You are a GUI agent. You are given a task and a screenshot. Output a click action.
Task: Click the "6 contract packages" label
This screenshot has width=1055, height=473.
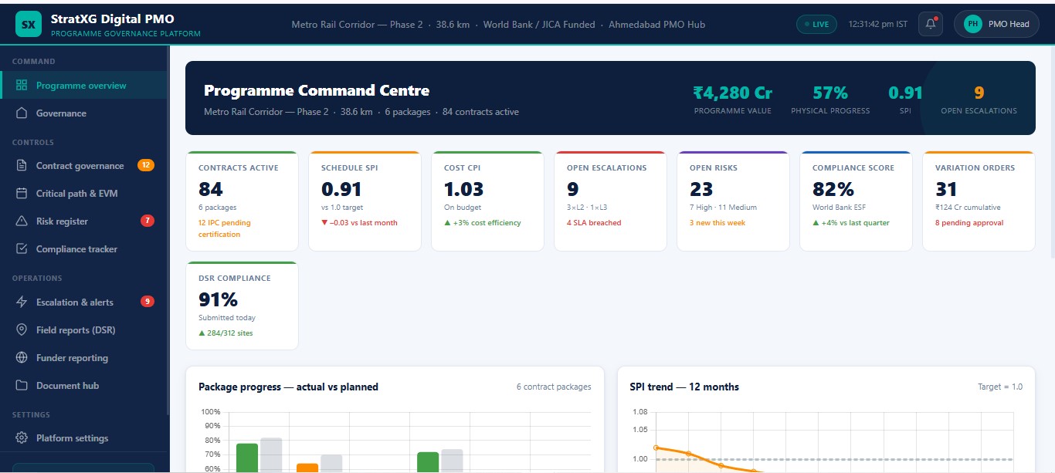tap(554, 387)
